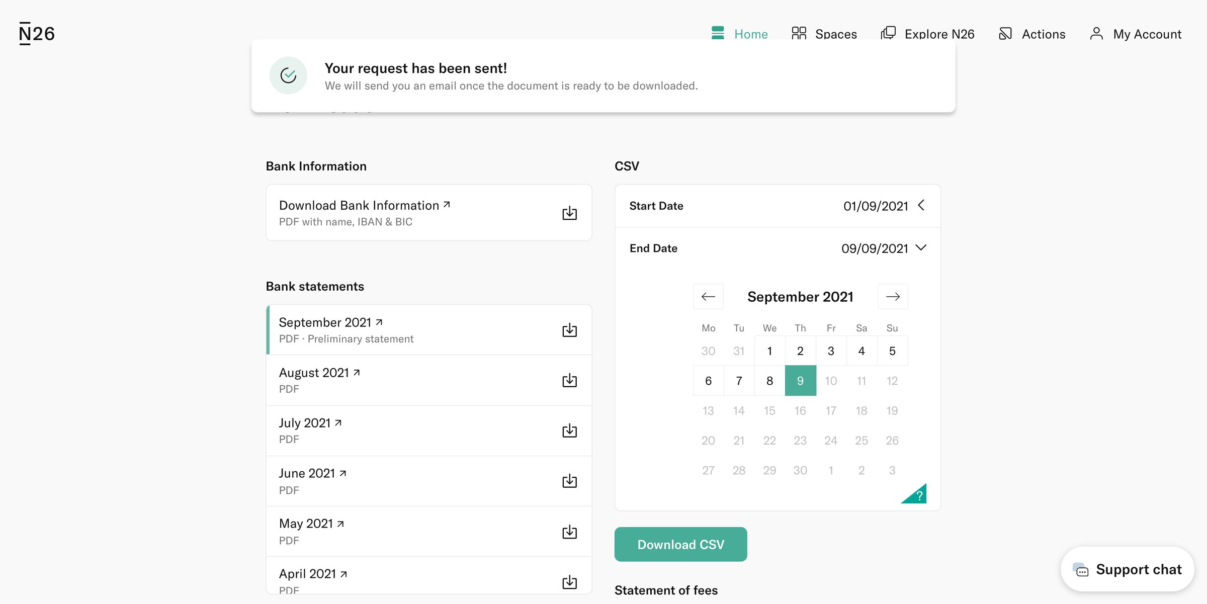Screen dimensions: 1207x604
Task: Open the Spaces tab
Action: (x=824, y=34)
